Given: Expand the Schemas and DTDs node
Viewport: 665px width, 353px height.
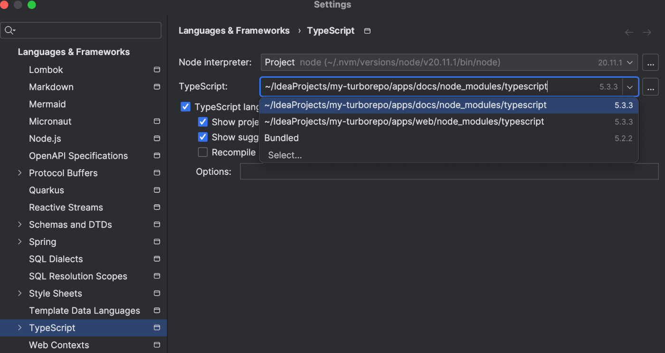Looking at the screenshot, I should click(x=19, y=225).
